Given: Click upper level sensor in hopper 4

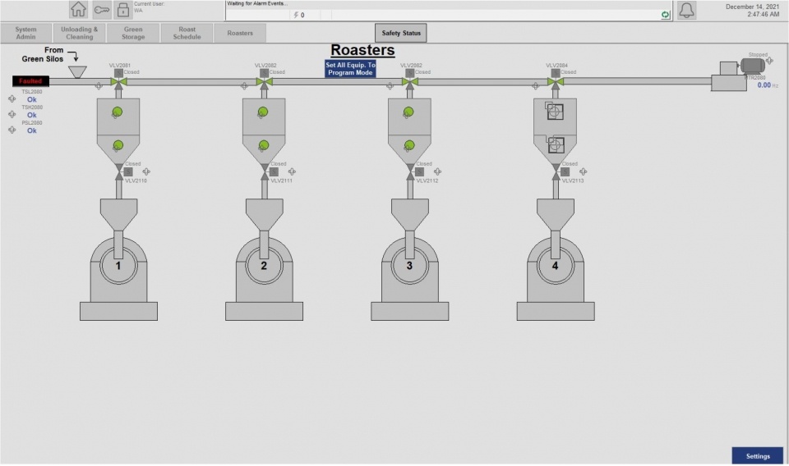Looking at the screenshot, I should 556,110.
